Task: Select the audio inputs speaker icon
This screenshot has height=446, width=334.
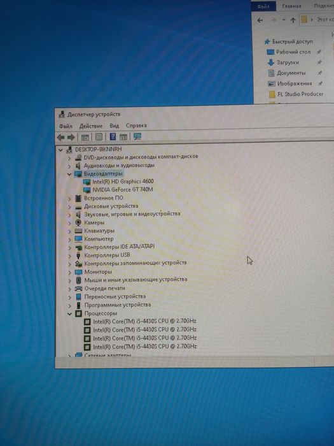Action: click(78, 166)
